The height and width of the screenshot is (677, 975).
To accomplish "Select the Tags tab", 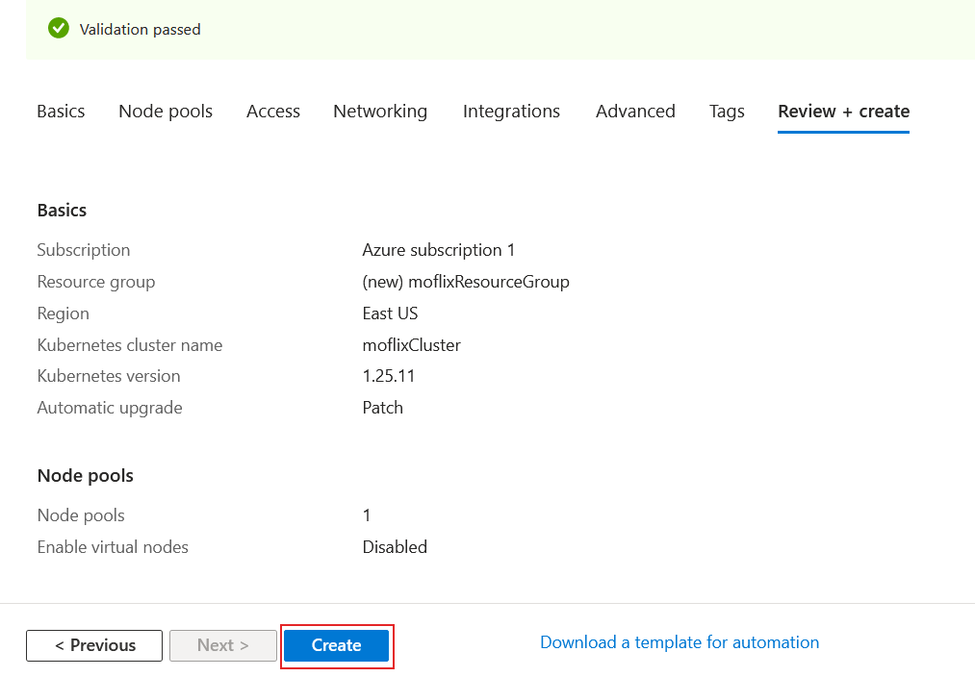I will pyautogui.click(x=727, y=111).
